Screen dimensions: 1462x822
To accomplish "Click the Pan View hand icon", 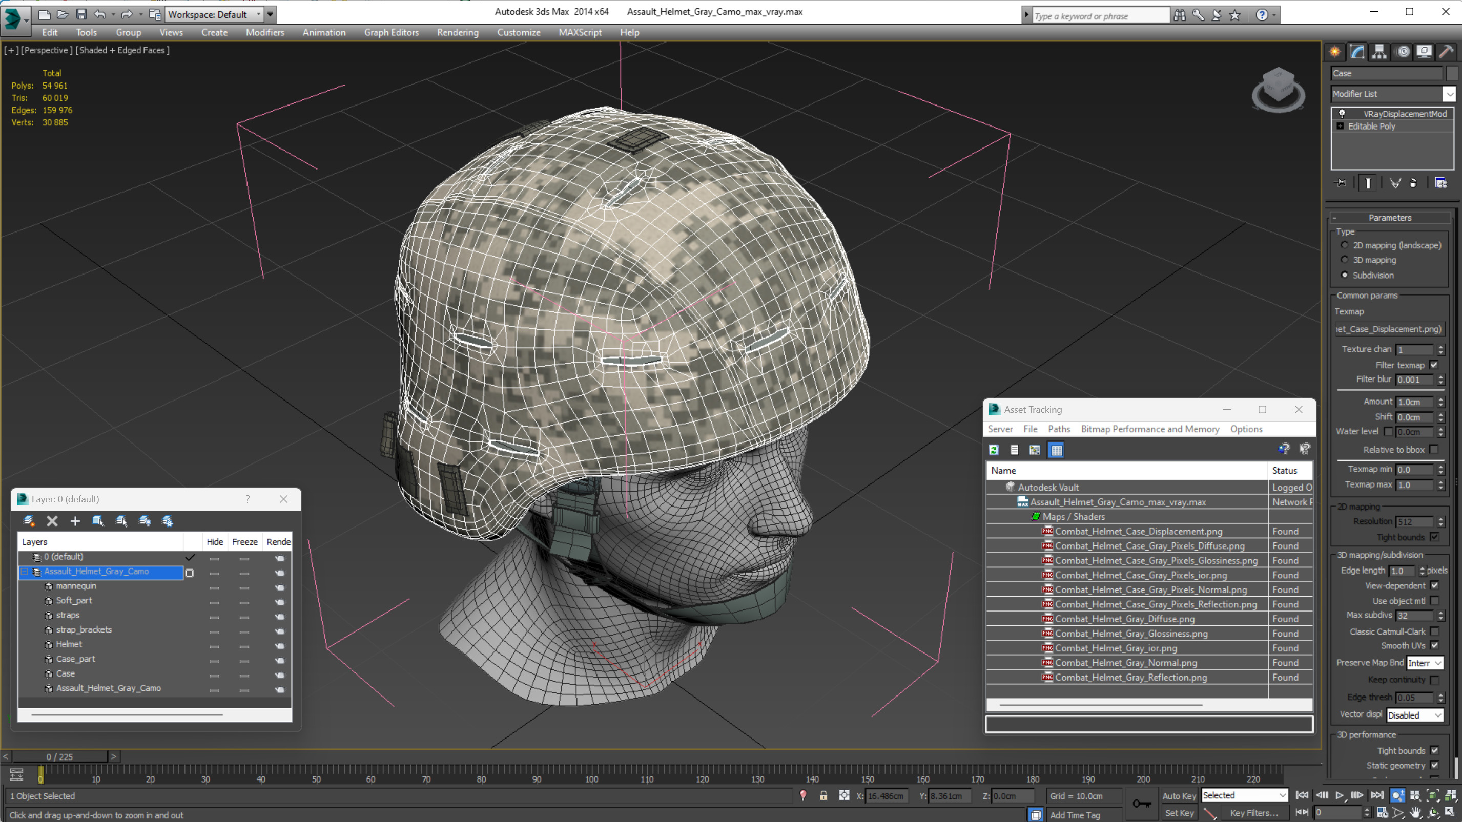I will coord(1415,813).
